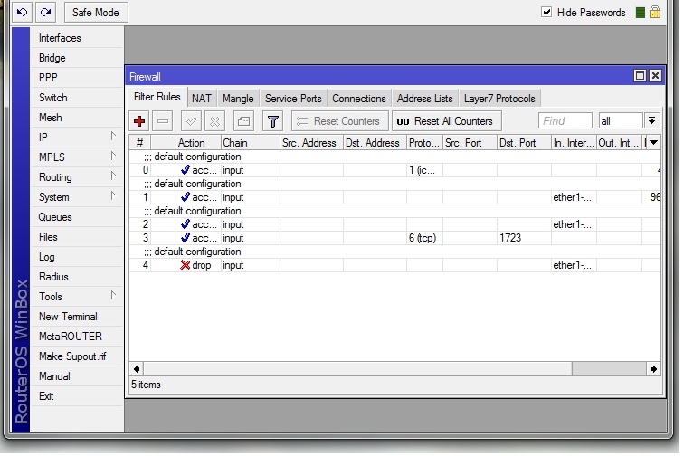Open the Layer7 Protocols tab
This screenshot has height=456, width=684.
pos(499,99)
